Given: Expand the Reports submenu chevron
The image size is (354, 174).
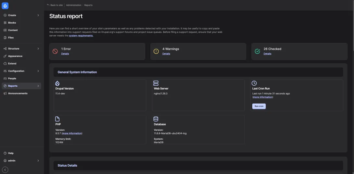Looking at the screenshot, I should pyautogui.click(x=38, y=86).
